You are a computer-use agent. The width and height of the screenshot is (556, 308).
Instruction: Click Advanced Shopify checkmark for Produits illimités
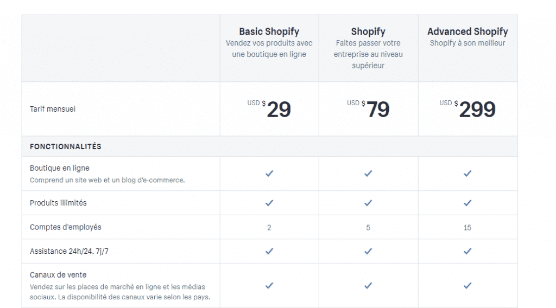pyautogui.click(x=467, y=203)
